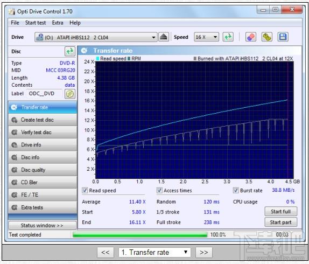Open the Extra menu
This screenshot has width=309, height=264.
pyautogui.click(x=58, y=23)
